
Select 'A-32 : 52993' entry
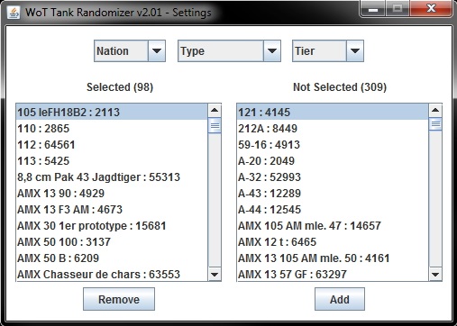333,177
